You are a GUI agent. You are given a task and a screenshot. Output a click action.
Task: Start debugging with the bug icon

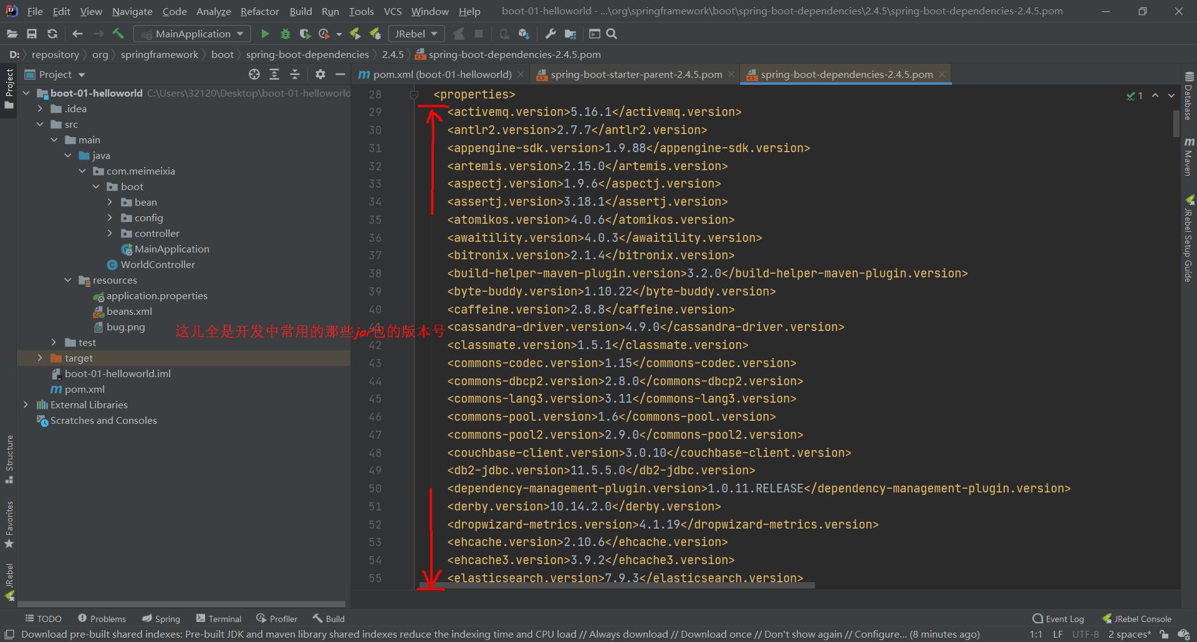(x=285, y=34)
